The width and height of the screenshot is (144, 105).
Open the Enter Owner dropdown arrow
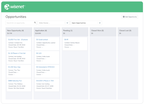[x=67, y=23]
